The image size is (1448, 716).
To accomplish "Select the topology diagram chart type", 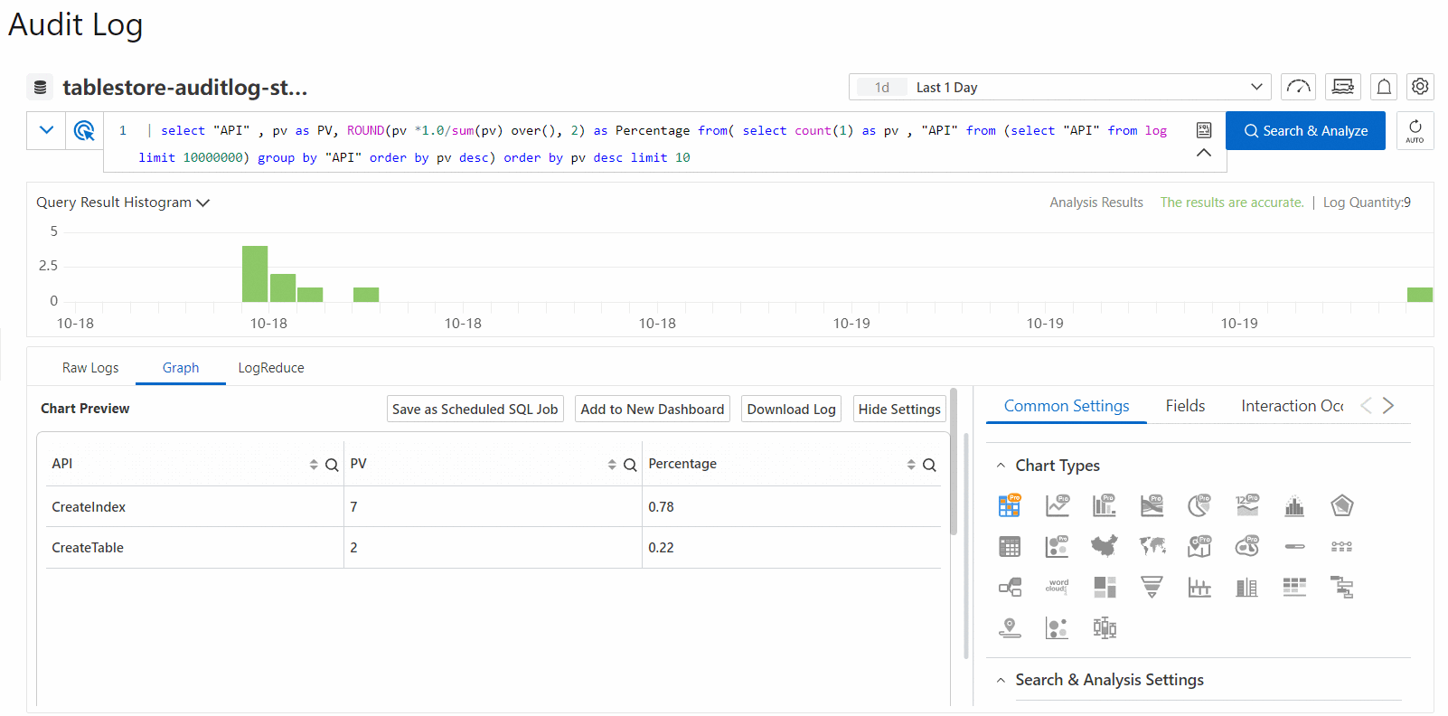I will [x=1010, y=588].
